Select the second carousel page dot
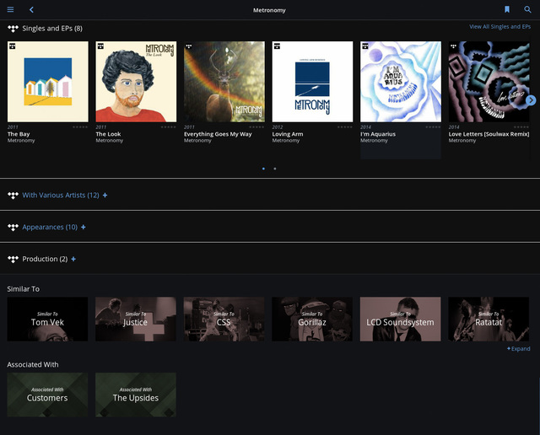Viewport: 540px width, 435px height. (274, 169)
